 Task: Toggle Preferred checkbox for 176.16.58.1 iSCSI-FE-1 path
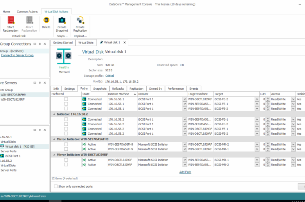tap(66, 104)
